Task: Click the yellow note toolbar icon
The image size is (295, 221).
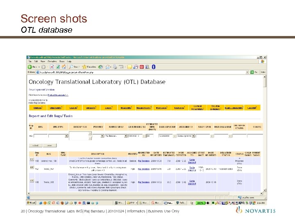Action: pos(129,67)
